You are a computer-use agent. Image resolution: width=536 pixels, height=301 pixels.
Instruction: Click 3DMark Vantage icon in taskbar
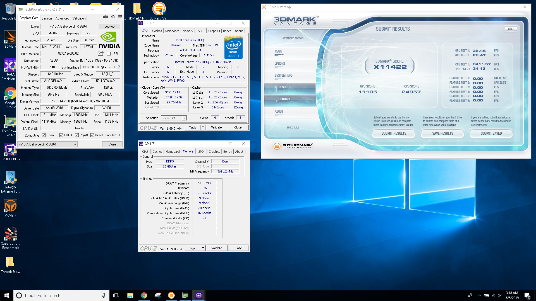[171, 295]
